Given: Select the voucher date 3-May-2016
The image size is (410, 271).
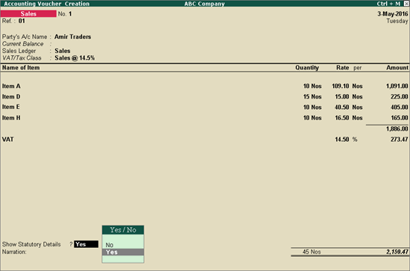Looking at the screenshot, I should pyautogui.click(x=392, y=14).
